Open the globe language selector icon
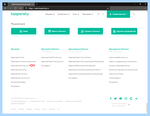The height and width of the screenshot is (116, 150). click(x=134, y=14)
